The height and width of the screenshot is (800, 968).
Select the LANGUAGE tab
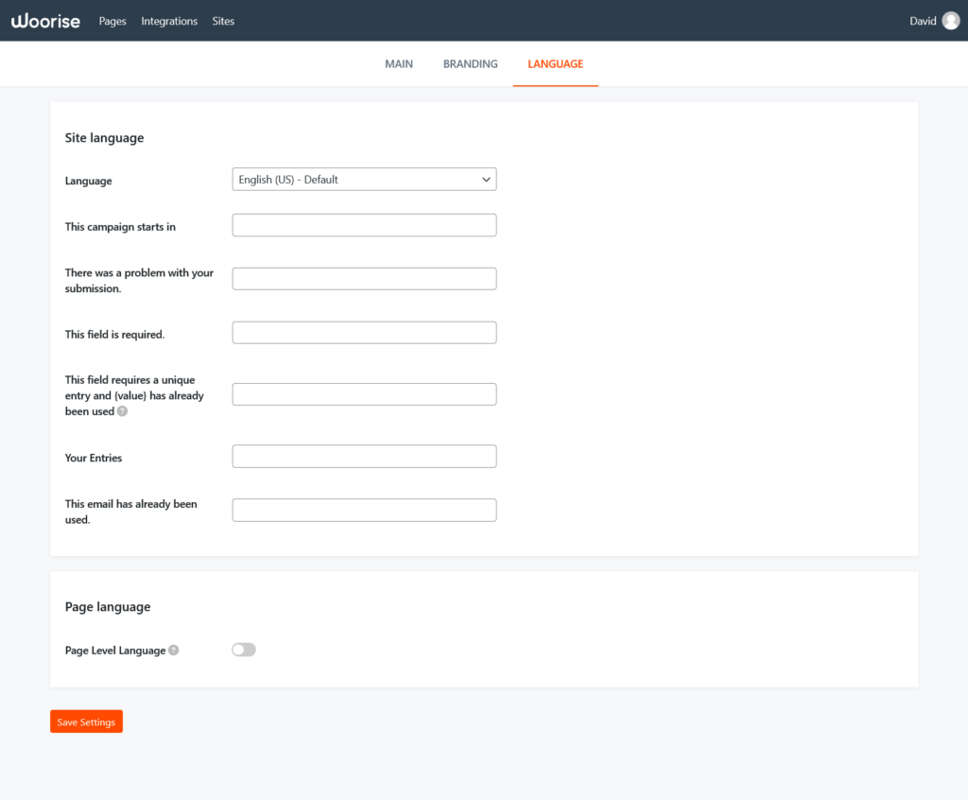pyautogui.click(x=556, y=64)
